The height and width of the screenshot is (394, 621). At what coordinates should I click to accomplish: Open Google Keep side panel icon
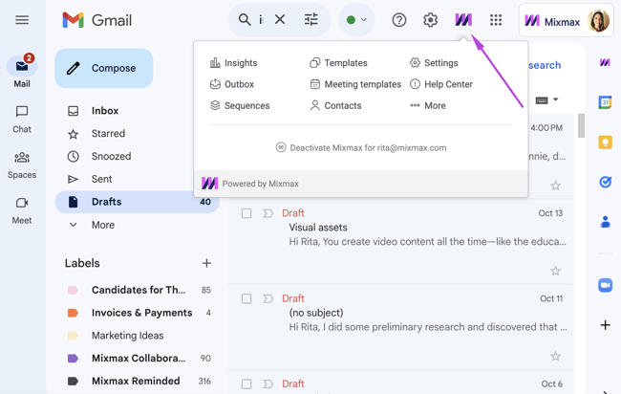[x=605, y=142]
